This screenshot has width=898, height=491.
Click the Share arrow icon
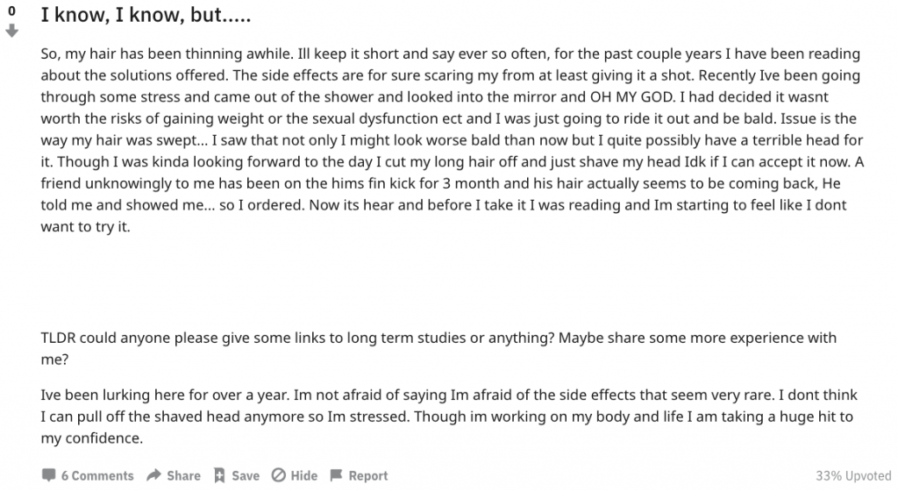click(x=153, y=475)
